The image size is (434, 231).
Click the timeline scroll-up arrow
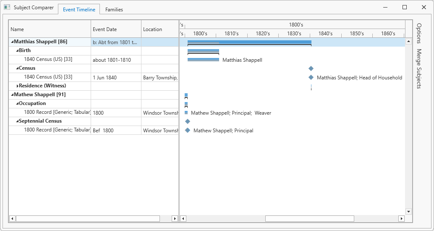[x=408, y=42]
